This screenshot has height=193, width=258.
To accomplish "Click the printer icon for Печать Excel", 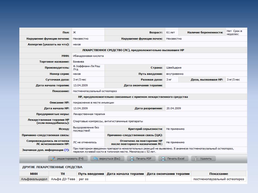I will (163, 159).
